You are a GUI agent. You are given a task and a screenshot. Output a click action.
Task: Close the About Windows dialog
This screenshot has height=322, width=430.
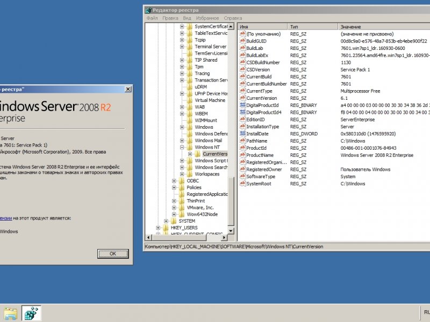128,89
